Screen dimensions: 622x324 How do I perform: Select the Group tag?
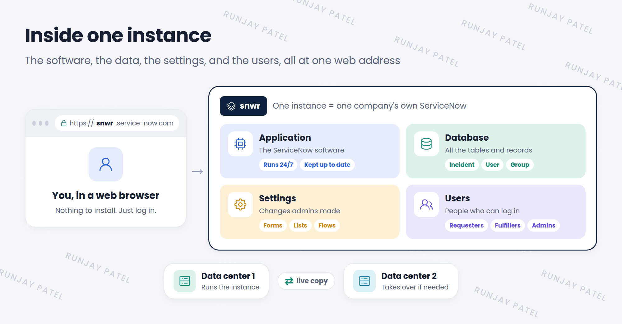click(x=520, y=165)
